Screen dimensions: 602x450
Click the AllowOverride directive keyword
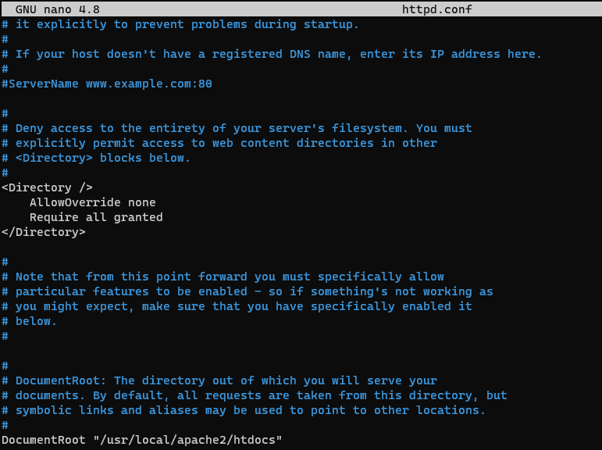[x=75, y=202]
